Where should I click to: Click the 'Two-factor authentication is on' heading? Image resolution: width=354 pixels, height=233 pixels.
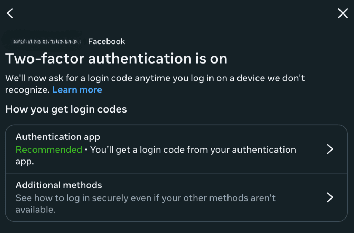[116, 59]
